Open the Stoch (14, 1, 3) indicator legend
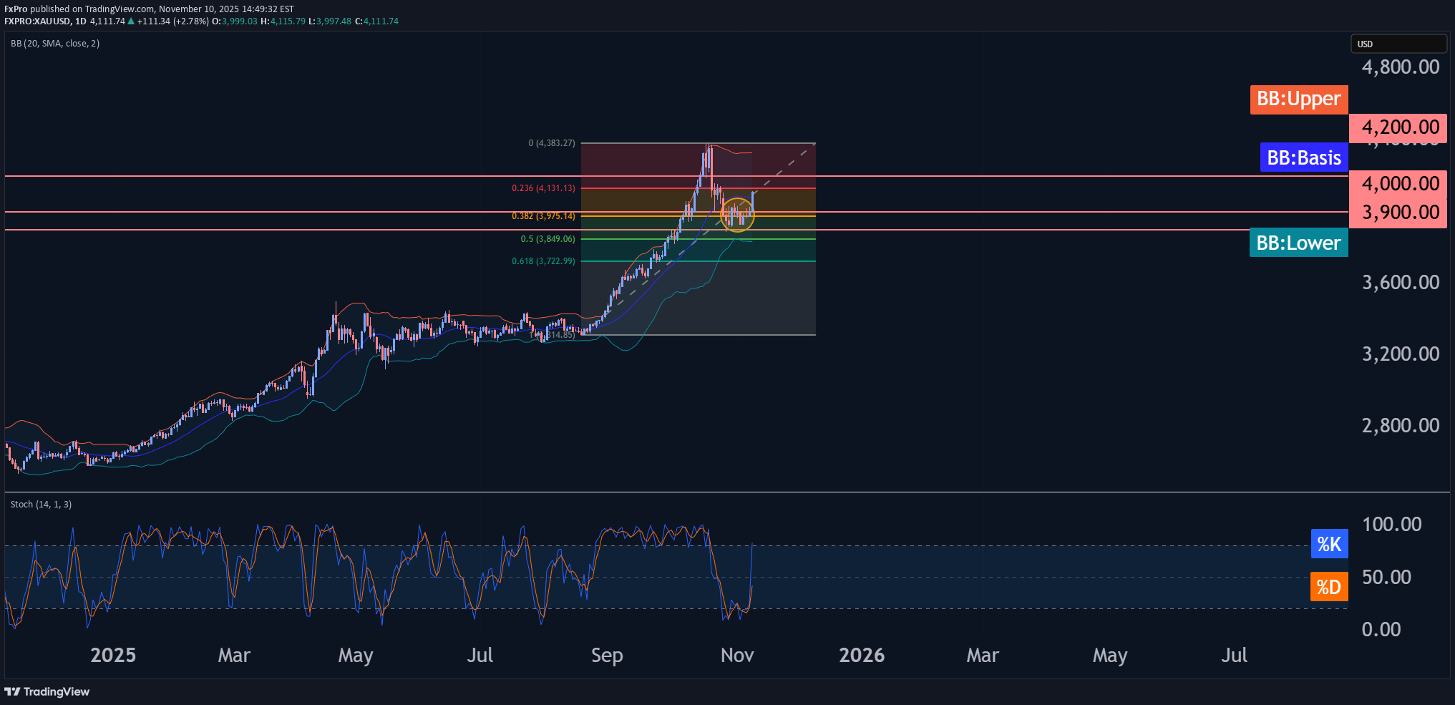 pos(41,505)
